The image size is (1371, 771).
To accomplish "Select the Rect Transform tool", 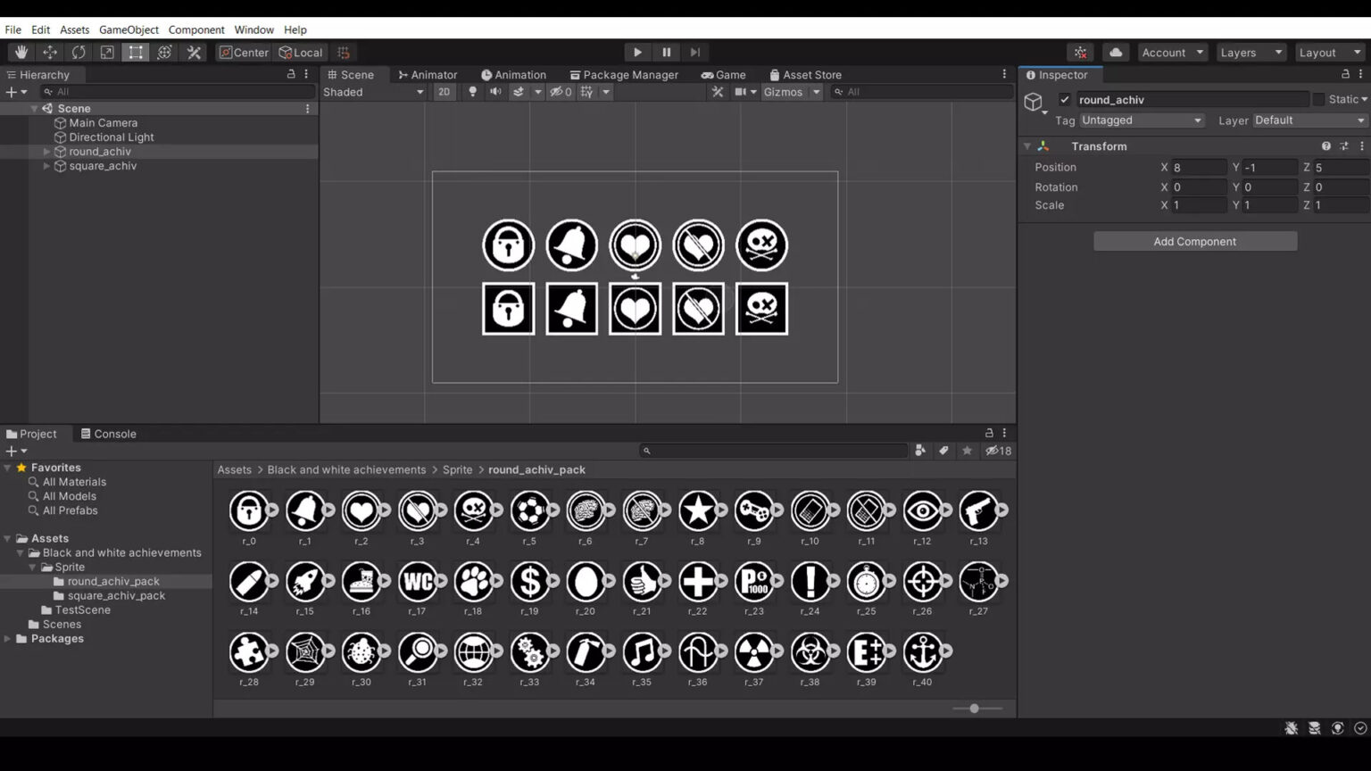I will (x=135, y=52).
